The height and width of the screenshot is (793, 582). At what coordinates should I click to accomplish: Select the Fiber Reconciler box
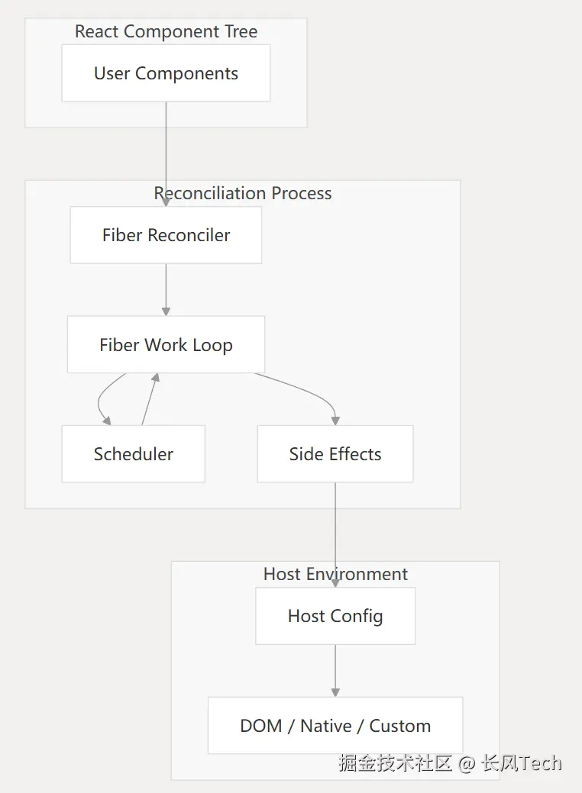[166, 235]
